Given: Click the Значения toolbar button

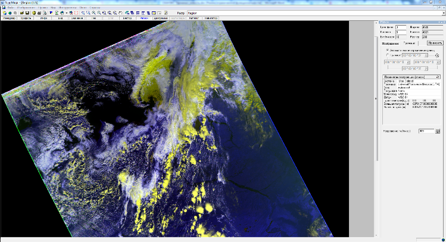Looking at the screenshot, I should tap(77, 18).
